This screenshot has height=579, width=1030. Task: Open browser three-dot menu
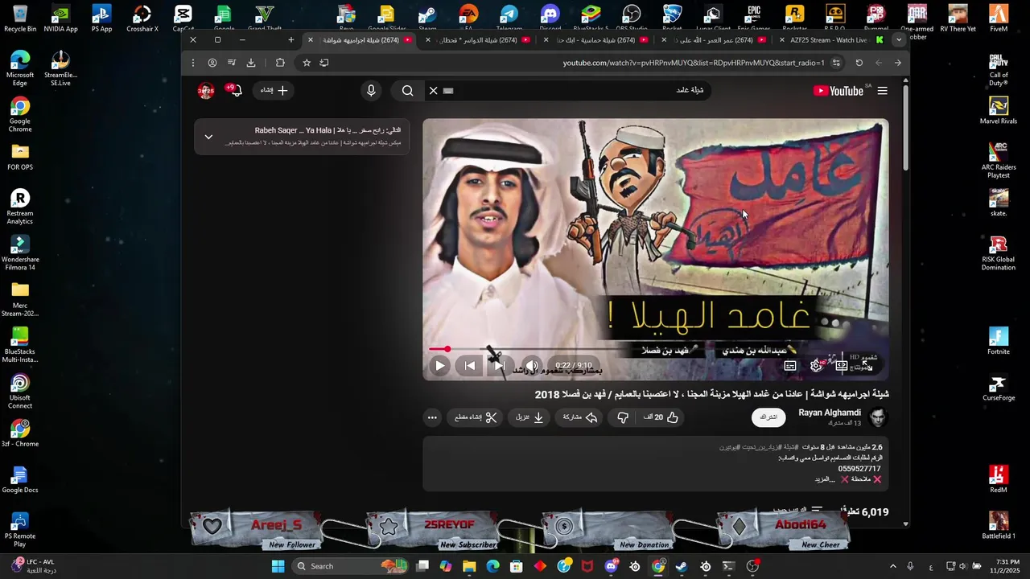[x=192, y=63]
